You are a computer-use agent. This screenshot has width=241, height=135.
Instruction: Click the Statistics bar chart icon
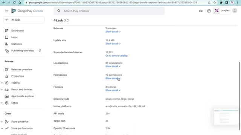(x=7, y=44)
